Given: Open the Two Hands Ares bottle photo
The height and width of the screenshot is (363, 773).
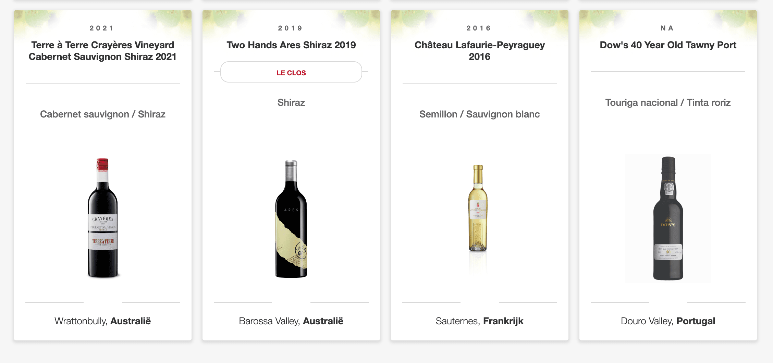Looking at the screenshot, I should point(291,218).
